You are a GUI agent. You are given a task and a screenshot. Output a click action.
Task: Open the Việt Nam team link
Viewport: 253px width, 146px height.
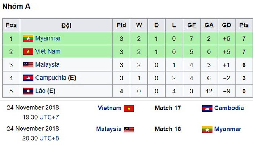48,52
